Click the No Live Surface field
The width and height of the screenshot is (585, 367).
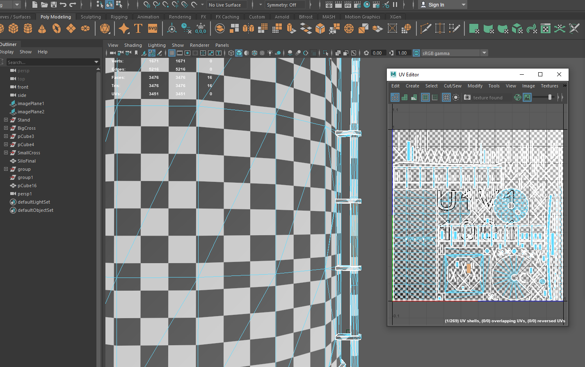226,5
